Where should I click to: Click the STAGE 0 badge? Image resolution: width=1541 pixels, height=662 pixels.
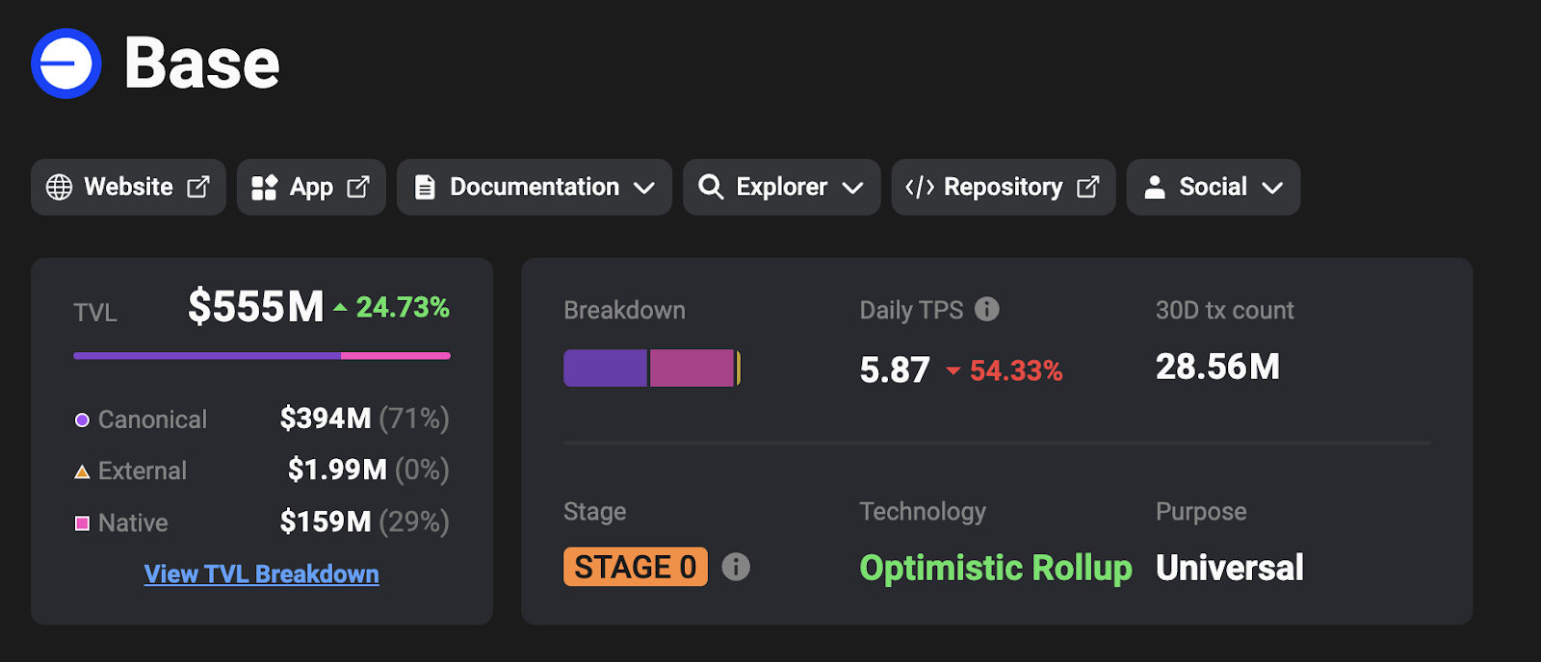(x=636, y=567)
